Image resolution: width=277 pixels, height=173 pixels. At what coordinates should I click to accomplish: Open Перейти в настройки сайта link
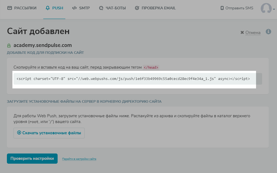[79, 159]
